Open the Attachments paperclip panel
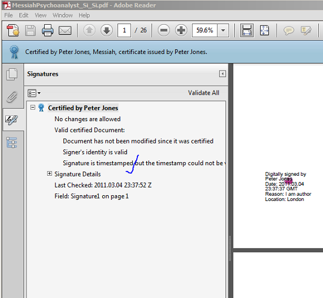The width and height of the screenshot is (323, 298). [x=12, y=97]
